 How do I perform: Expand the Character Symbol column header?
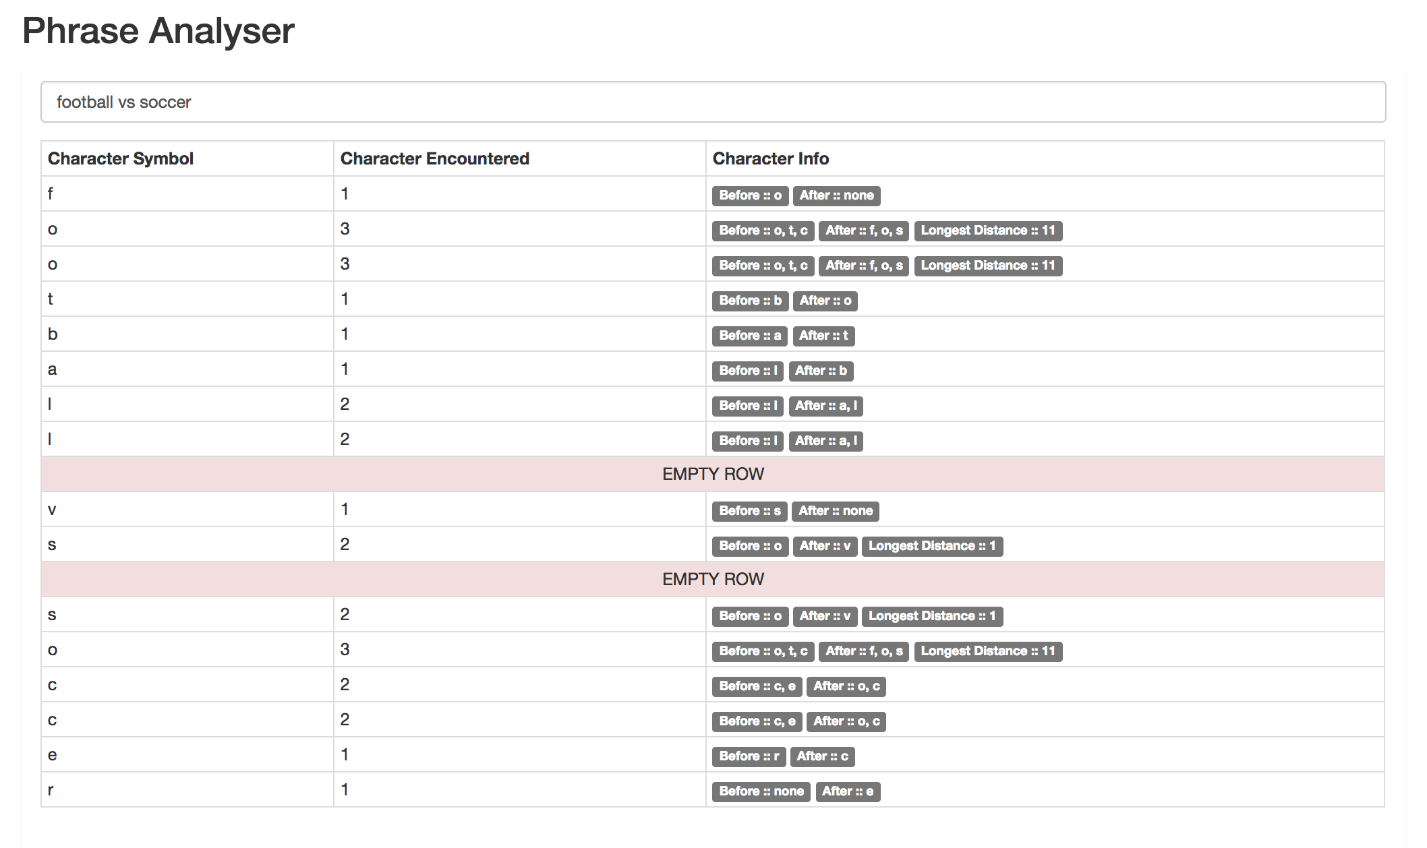[121, 158]
